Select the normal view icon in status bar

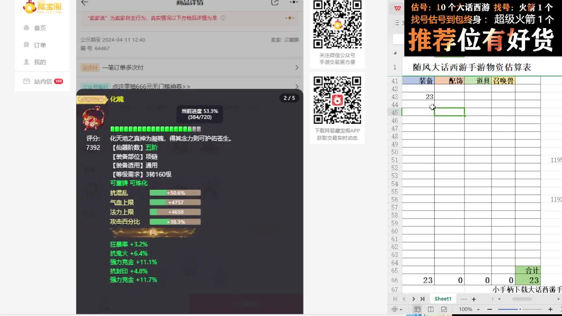coord(417,309)
